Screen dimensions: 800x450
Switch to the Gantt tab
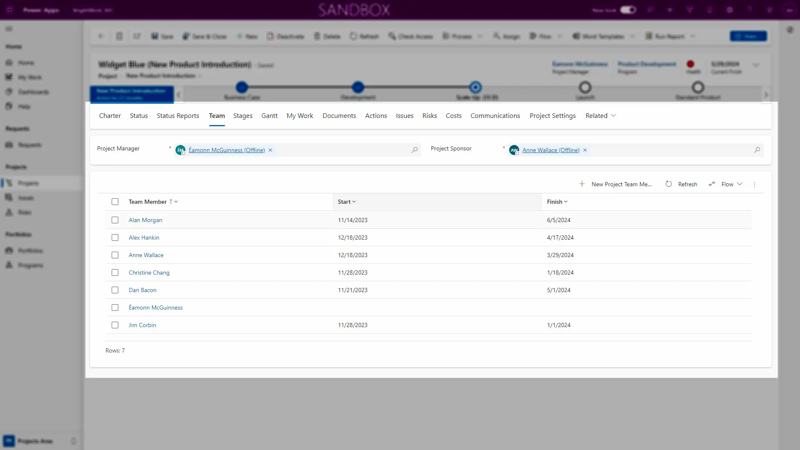coord(269,116)
